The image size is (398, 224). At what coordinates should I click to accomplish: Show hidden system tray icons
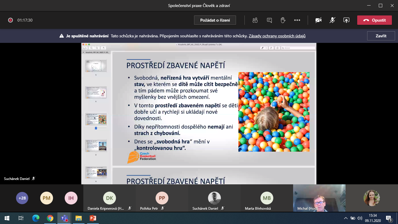(x=346, y=218)
